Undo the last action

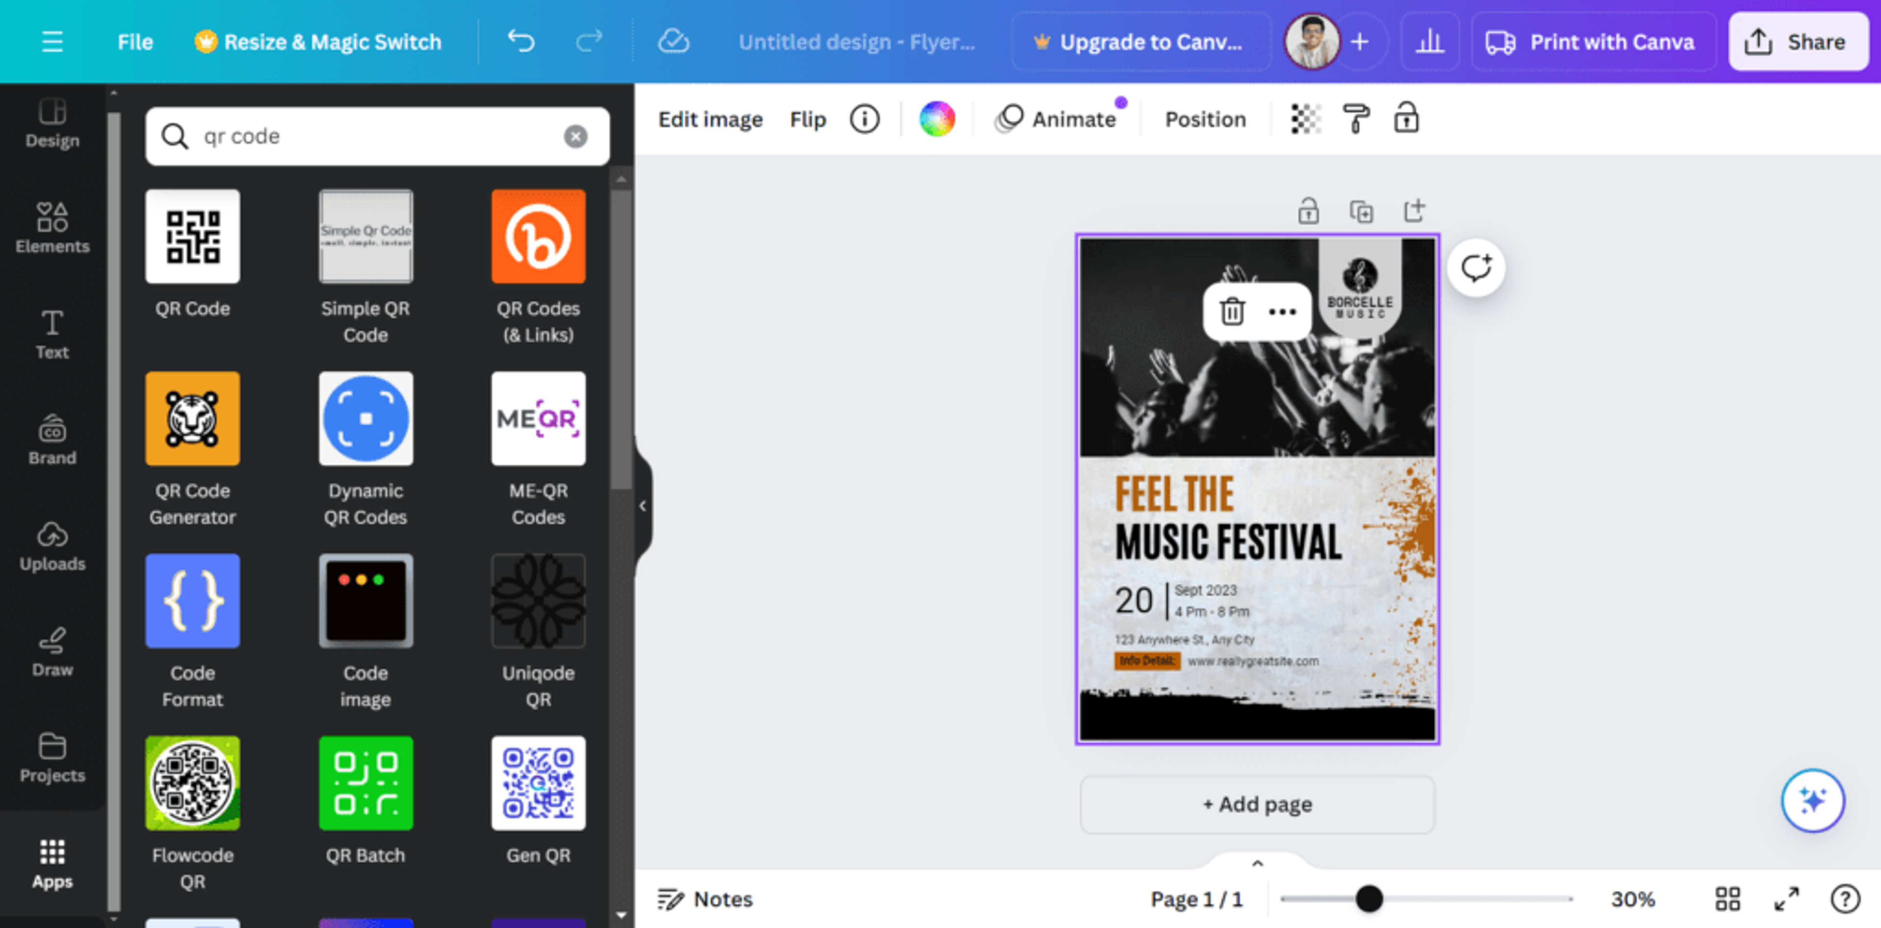[521, 42]
